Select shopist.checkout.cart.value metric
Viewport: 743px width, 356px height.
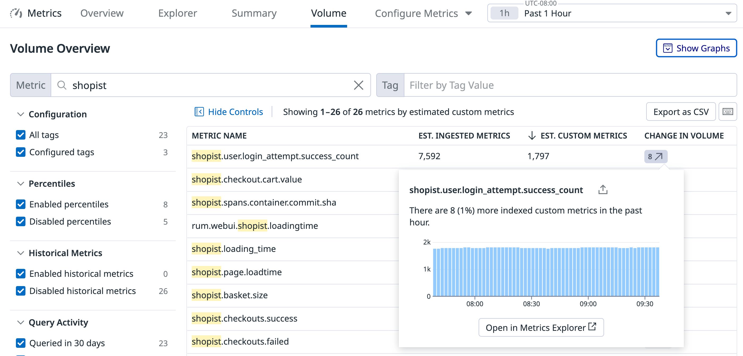tap(247, 179)
